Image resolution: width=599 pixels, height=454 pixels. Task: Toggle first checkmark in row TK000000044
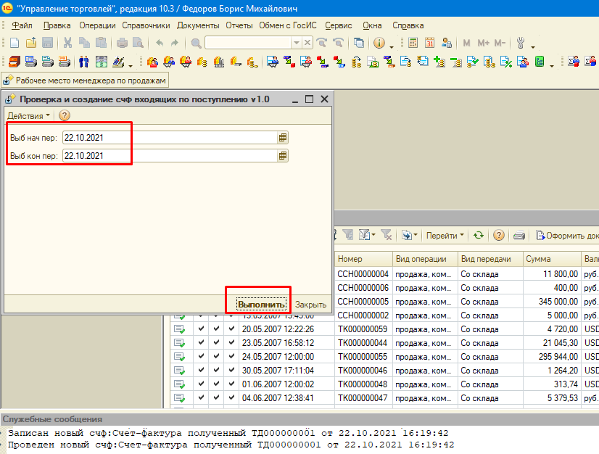coord(202,343)
